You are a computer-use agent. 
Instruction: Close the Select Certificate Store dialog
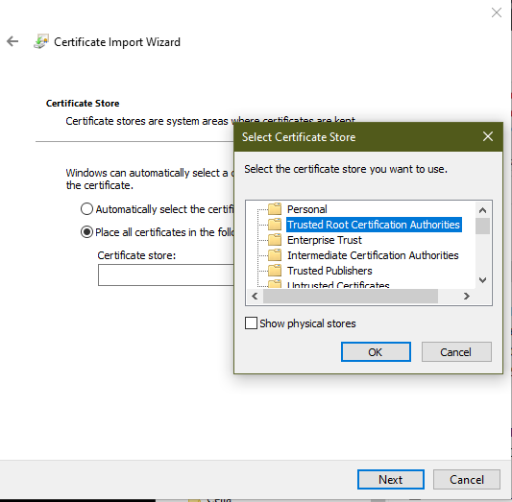point(488,136)
